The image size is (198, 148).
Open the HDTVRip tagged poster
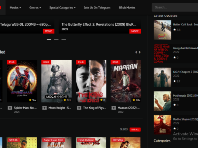click(126, 143)
